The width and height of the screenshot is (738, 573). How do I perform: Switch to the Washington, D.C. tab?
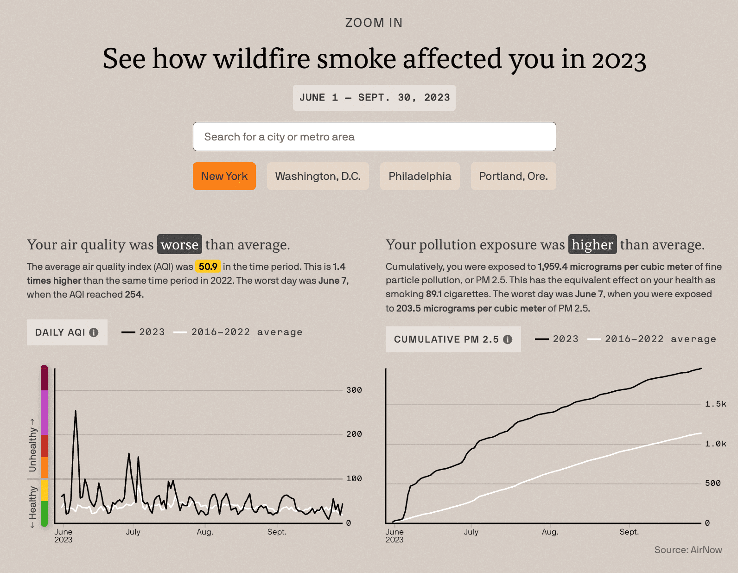[318, 176]
